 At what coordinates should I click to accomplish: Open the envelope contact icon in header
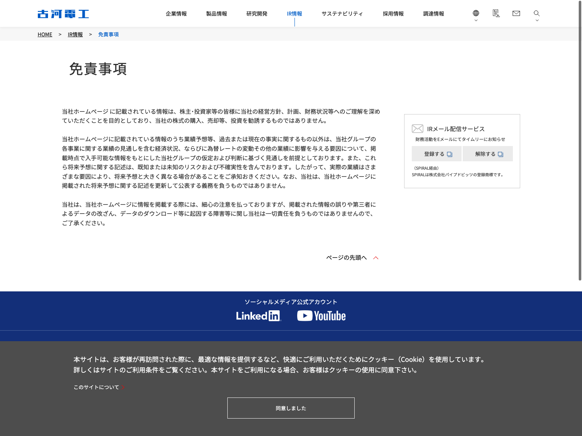click(516, 13)
